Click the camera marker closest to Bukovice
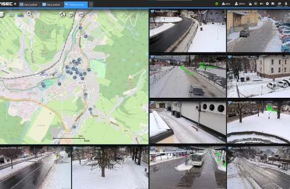Image resolution: width=290 pixels, height=189 pixels. [74, 127]
